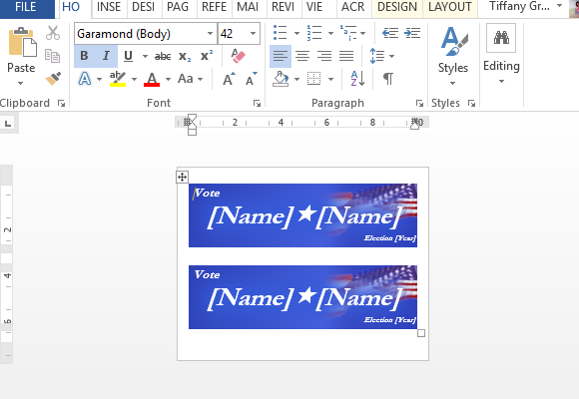Click Vote text in second banner
This screenshot has height=399, width=579.
click(x=208, y=274)
